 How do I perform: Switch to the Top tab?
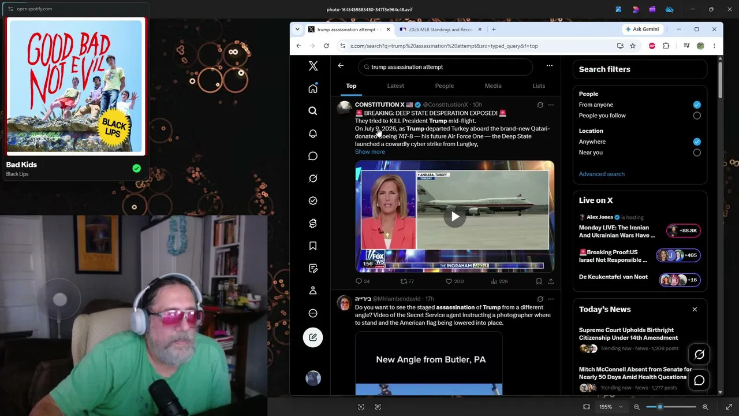point(351,86)
